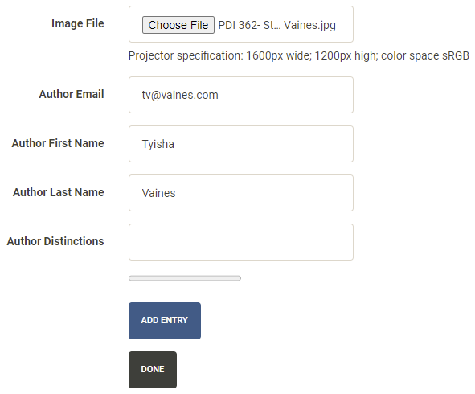
Task: Submit with the ADD ENTRY button
Action: [x=165, y=321]
